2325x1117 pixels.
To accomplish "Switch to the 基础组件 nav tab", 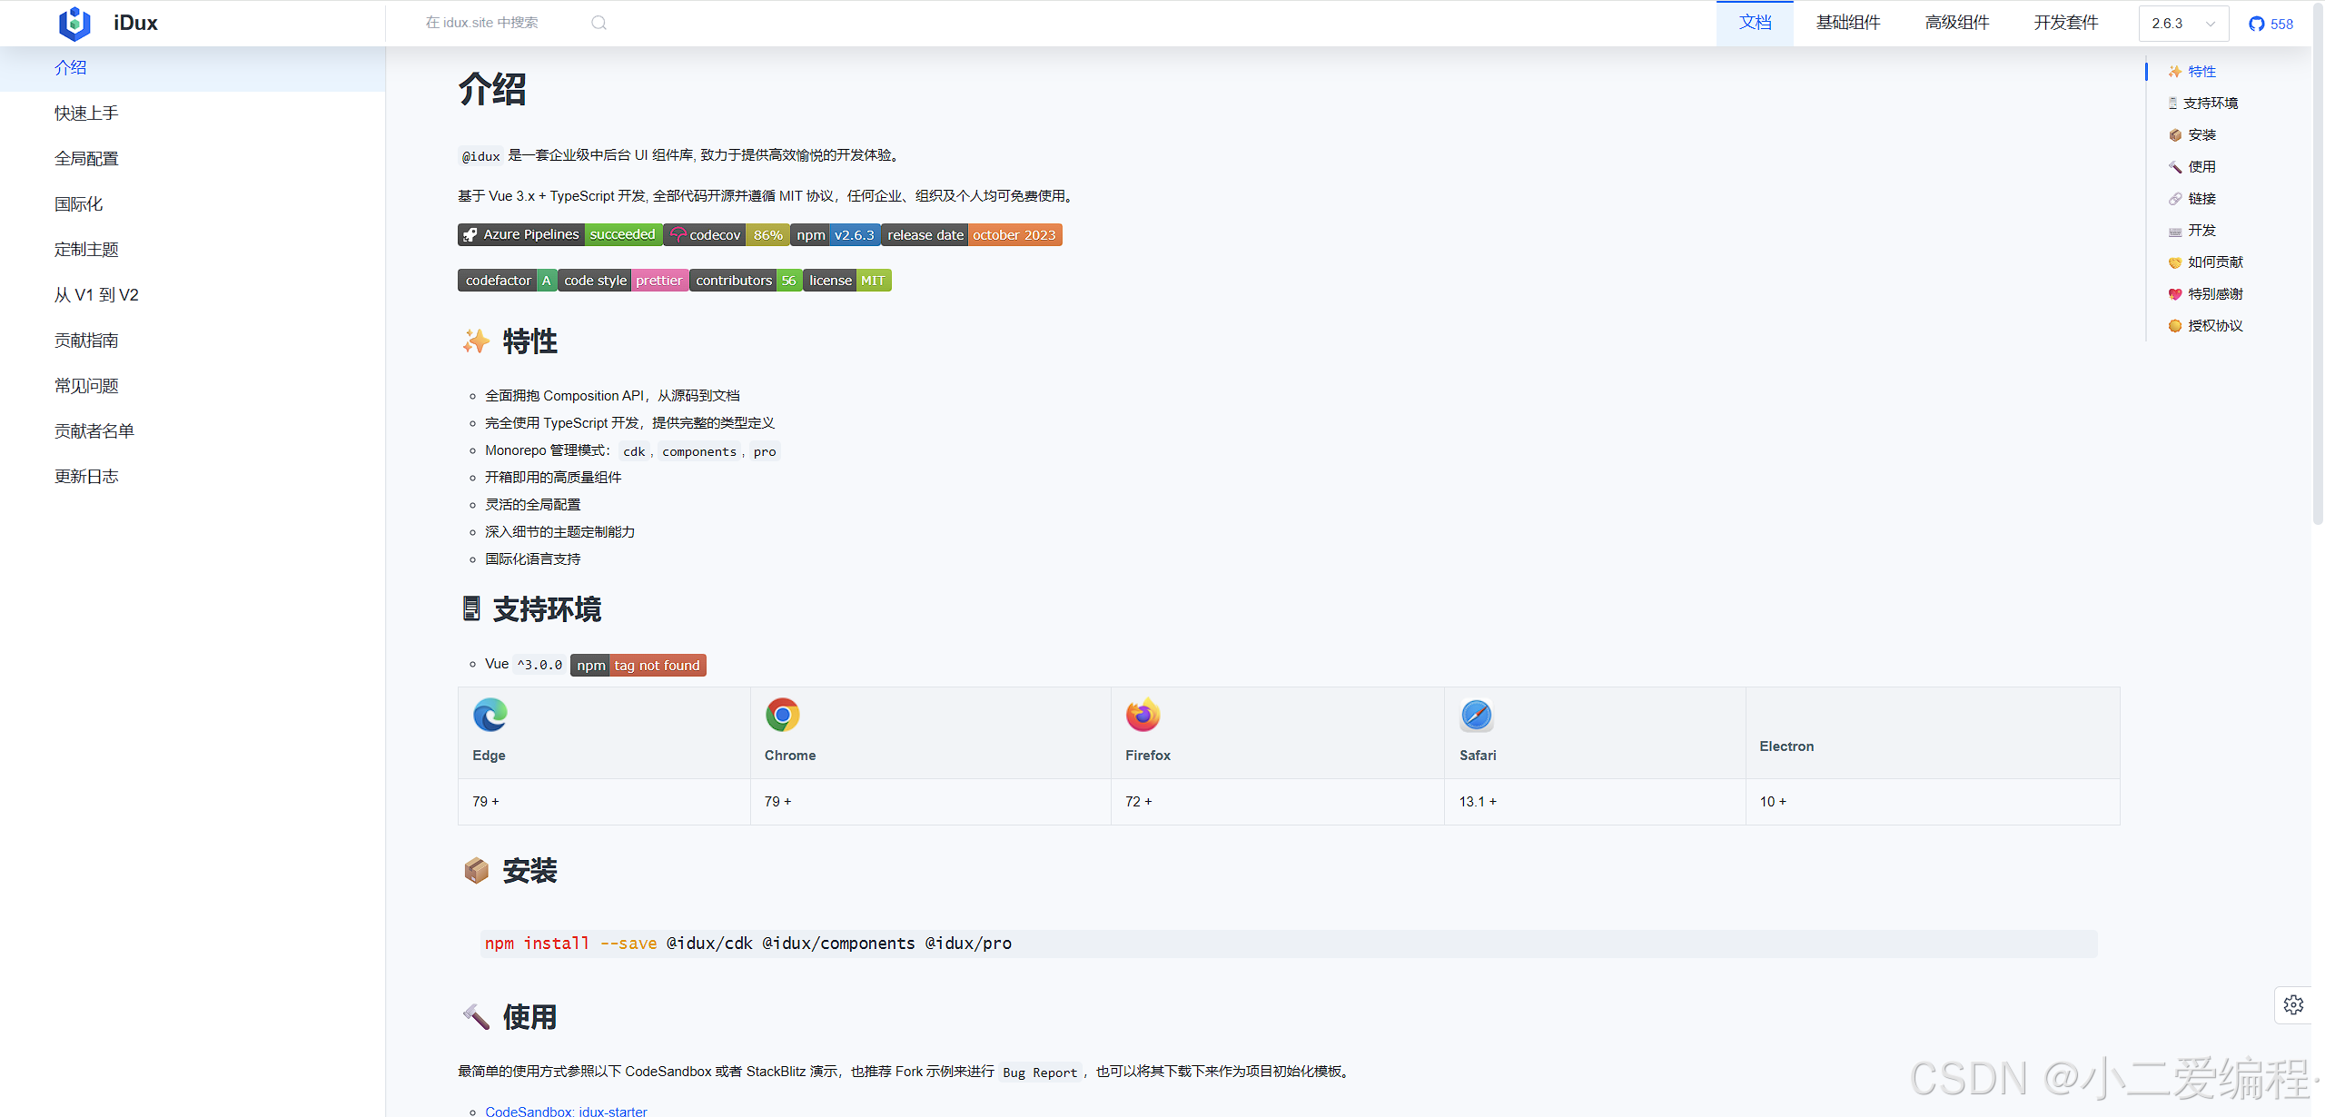I will point(1847,23).
